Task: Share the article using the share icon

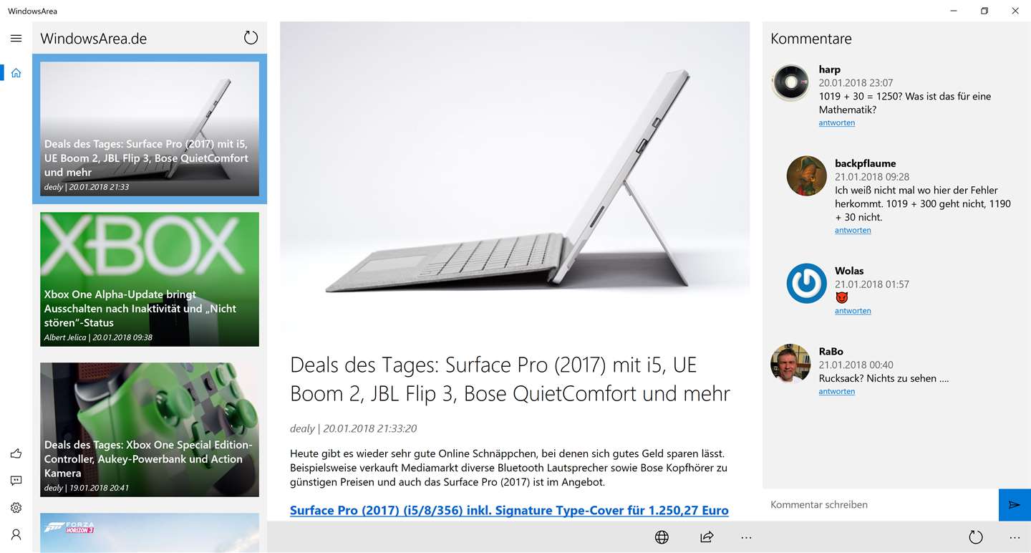Action: point(707,537)
